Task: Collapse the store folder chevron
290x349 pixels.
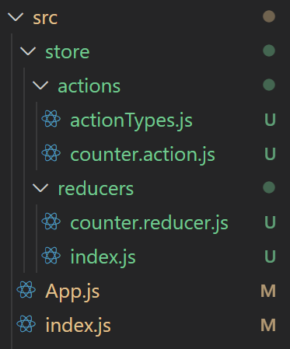Action: 28,51
